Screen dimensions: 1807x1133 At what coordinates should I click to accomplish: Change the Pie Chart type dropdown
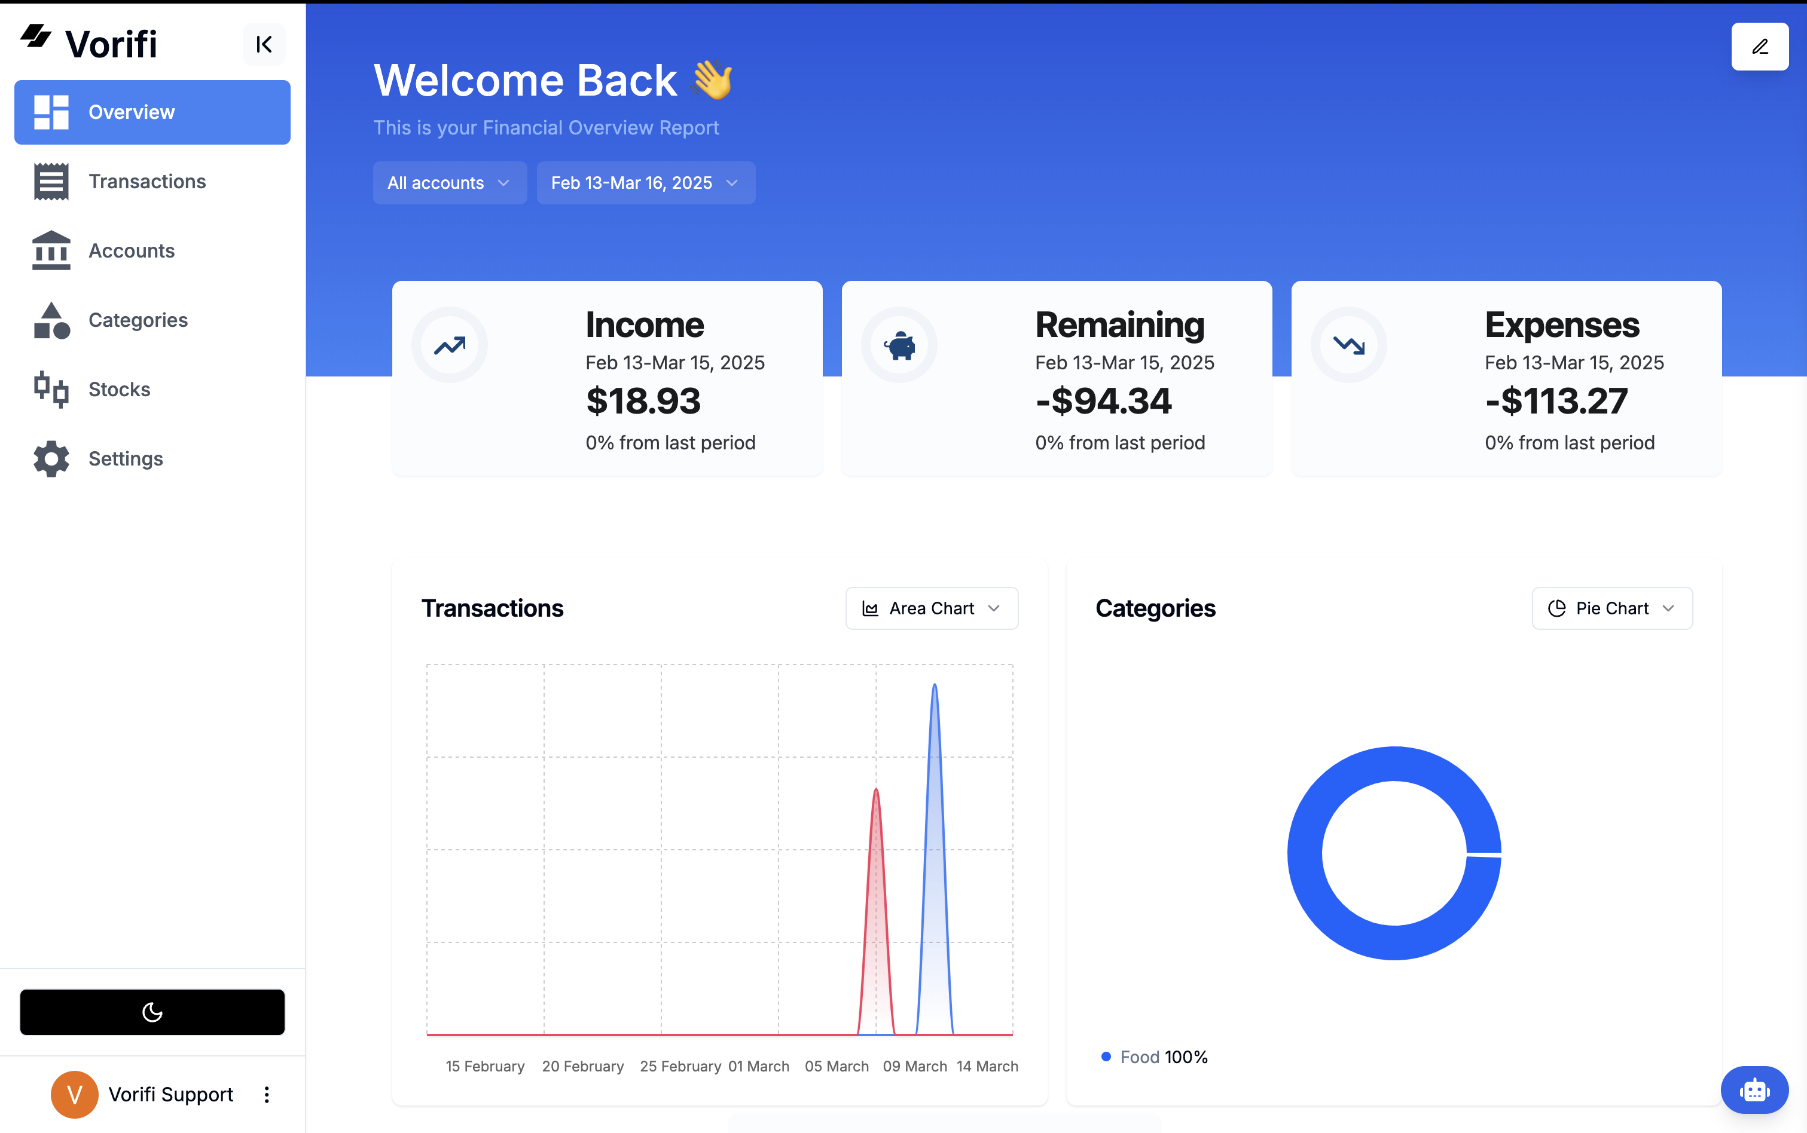pos(1611,608)
